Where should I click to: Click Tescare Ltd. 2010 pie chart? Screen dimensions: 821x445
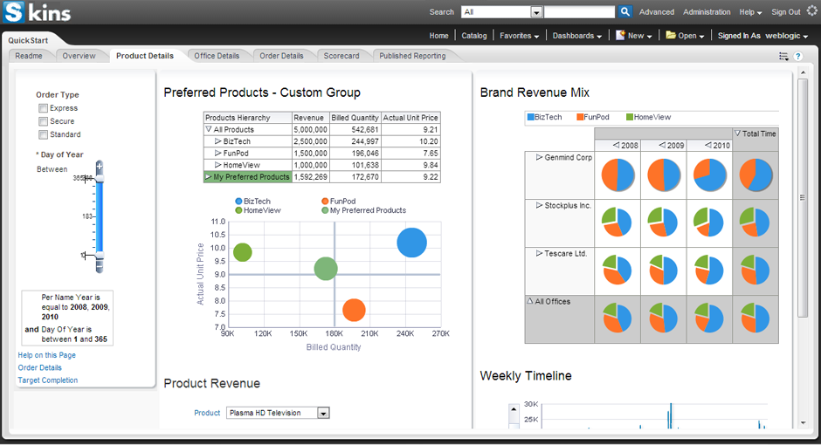pyautogui.click(x=709, y=270)
